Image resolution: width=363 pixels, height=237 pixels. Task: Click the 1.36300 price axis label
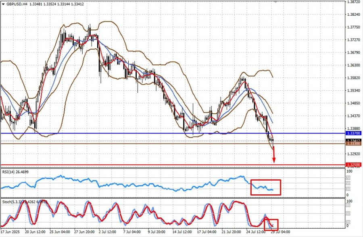tap(354, 65)
